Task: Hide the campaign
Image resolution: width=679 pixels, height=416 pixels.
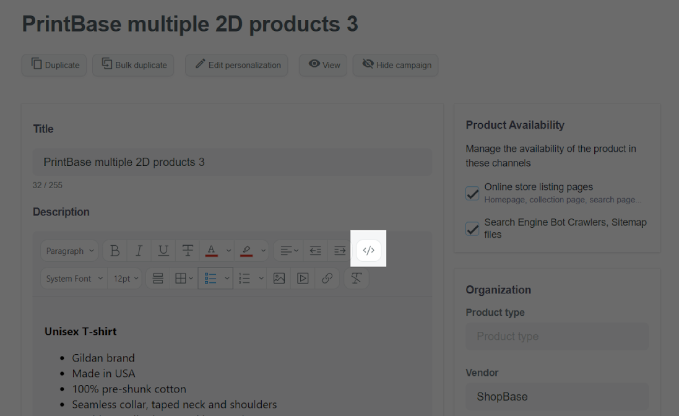Action: pyautogui.click(x=396, y=65)
